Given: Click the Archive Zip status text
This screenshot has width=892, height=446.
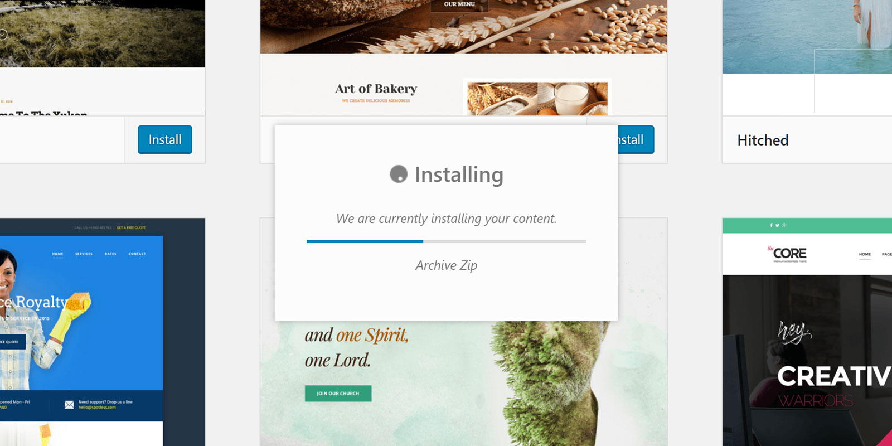Looking at the screenshot, I should click(446, 265).
